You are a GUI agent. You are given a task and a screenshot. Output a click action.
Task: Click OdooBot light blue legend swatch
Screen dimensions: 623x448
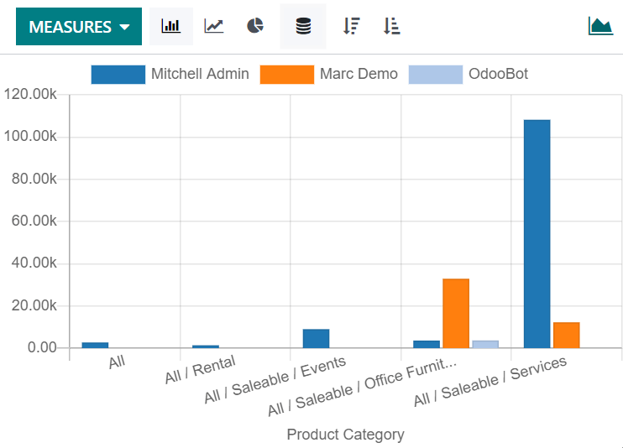[x=435, y=74]
